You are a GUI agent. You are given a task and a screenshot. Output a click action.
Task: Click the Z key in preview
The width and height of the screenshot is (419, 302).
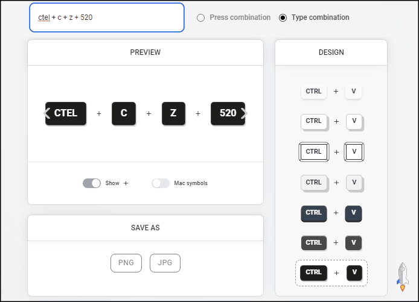click(173, 113)
